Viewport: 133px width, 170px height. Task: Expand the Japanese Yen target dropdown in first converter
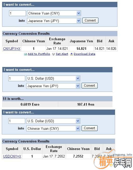(54, 21)
